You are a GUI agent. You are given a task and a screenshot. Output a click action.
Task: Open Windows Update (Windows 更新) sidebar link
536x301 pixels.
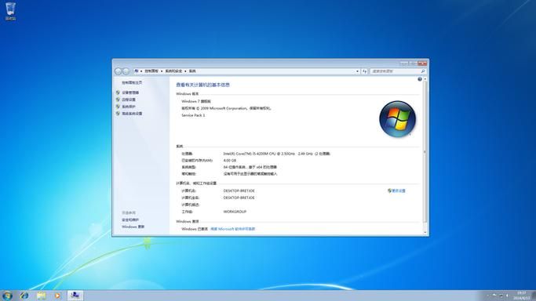click(x=133, y=227)
